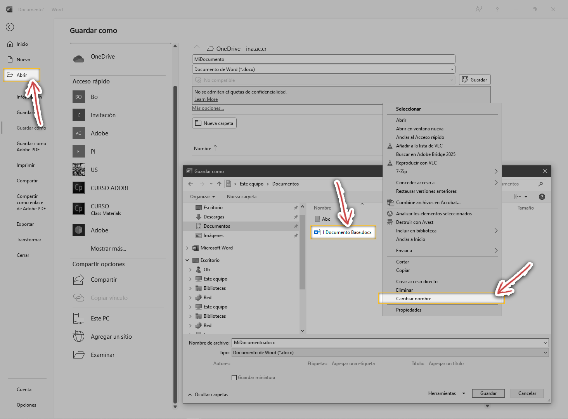The image size is (568, 419).
Task: Click the help question mark icon in dialog
Action: pyautogui.click(x=542, y=197)
